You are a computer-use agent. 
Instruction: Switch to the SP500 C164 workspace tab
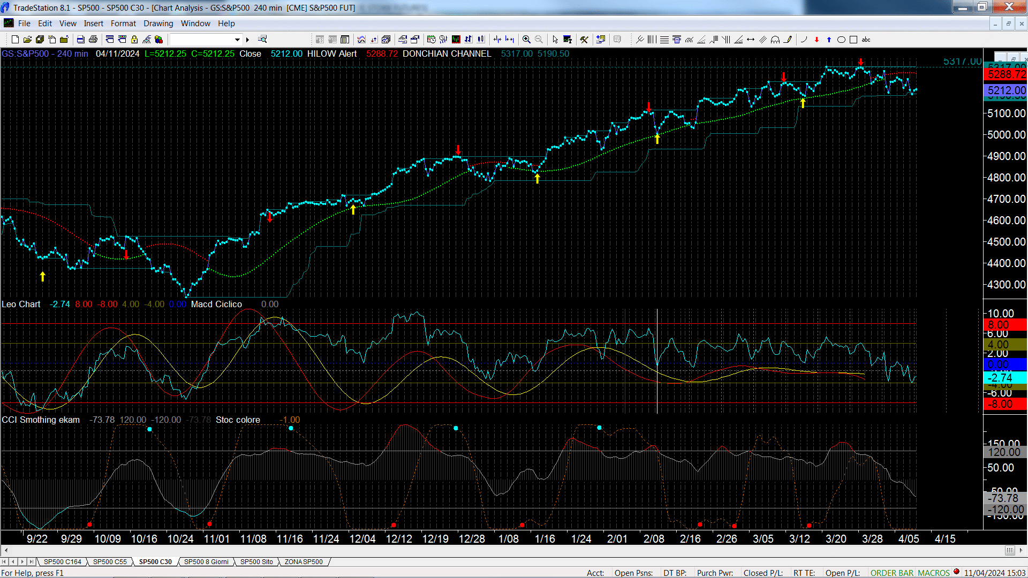63,561
